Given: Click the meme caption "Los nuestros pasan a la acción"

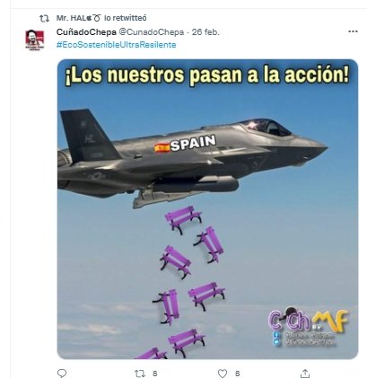Looking at the screenshot, I should 207,75.
